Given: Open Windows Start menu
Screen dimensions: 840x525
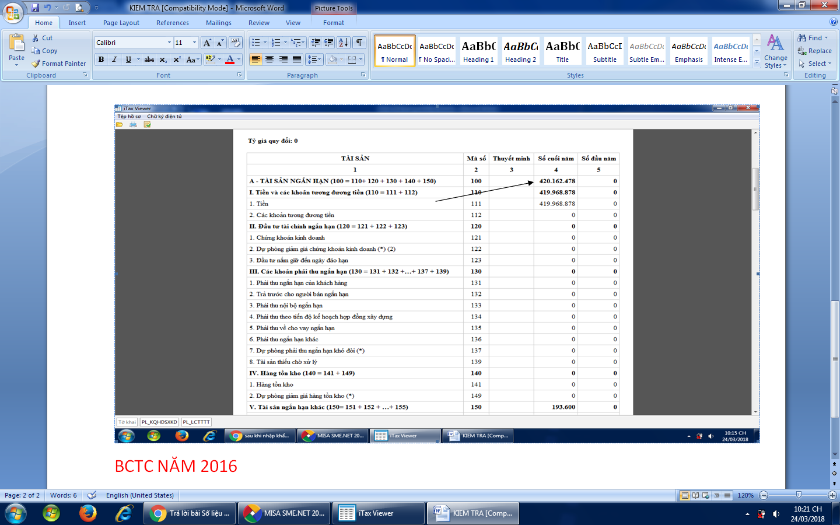Looking at the screenshot, I should point(16,513).
